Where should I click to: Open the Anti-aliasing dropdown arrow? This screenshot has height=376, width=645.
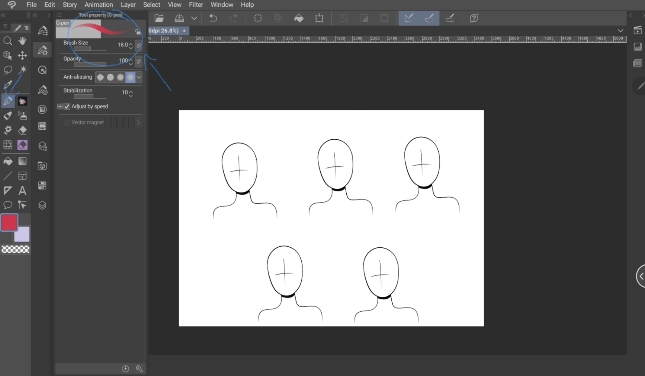coord(139,77)
